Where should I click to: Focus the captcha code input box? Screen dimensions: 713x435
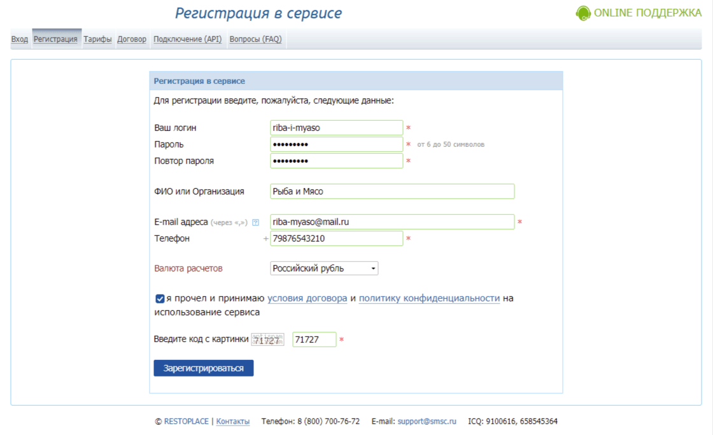pyautogui.click(x=313, y=339)
